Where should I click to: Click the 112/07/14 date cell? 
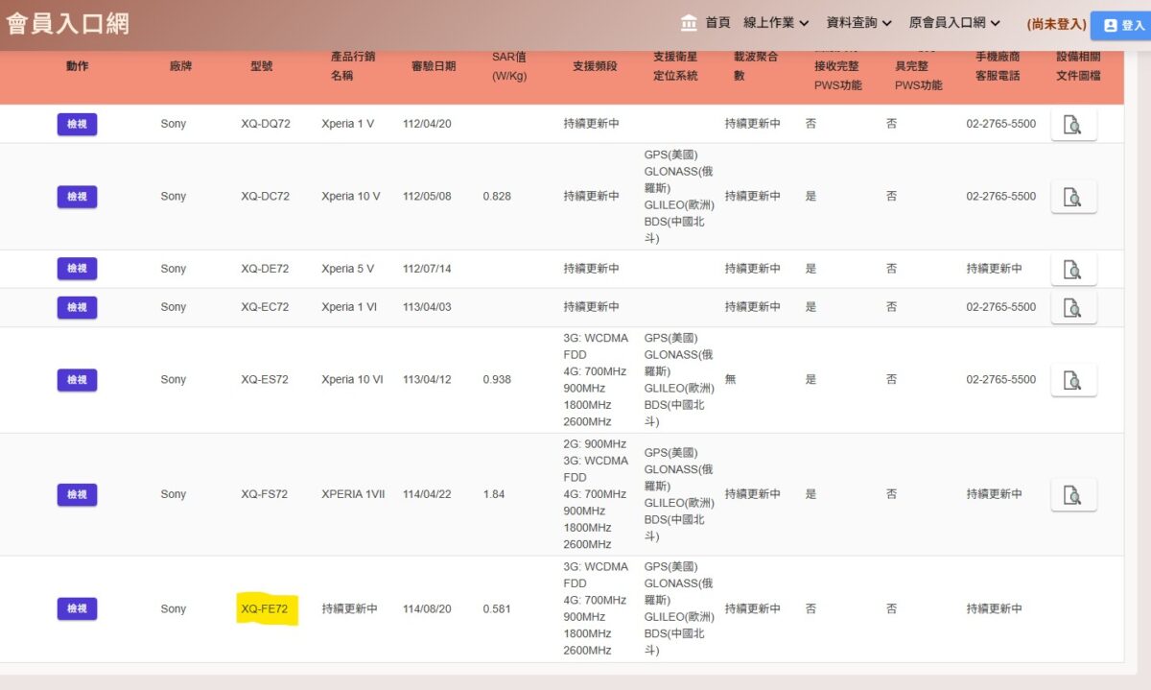[427, 269]
